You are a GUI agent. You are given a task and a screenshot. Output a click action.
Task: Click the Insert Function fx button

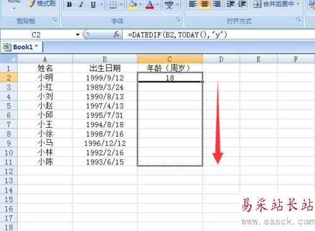tap(117, 35)
